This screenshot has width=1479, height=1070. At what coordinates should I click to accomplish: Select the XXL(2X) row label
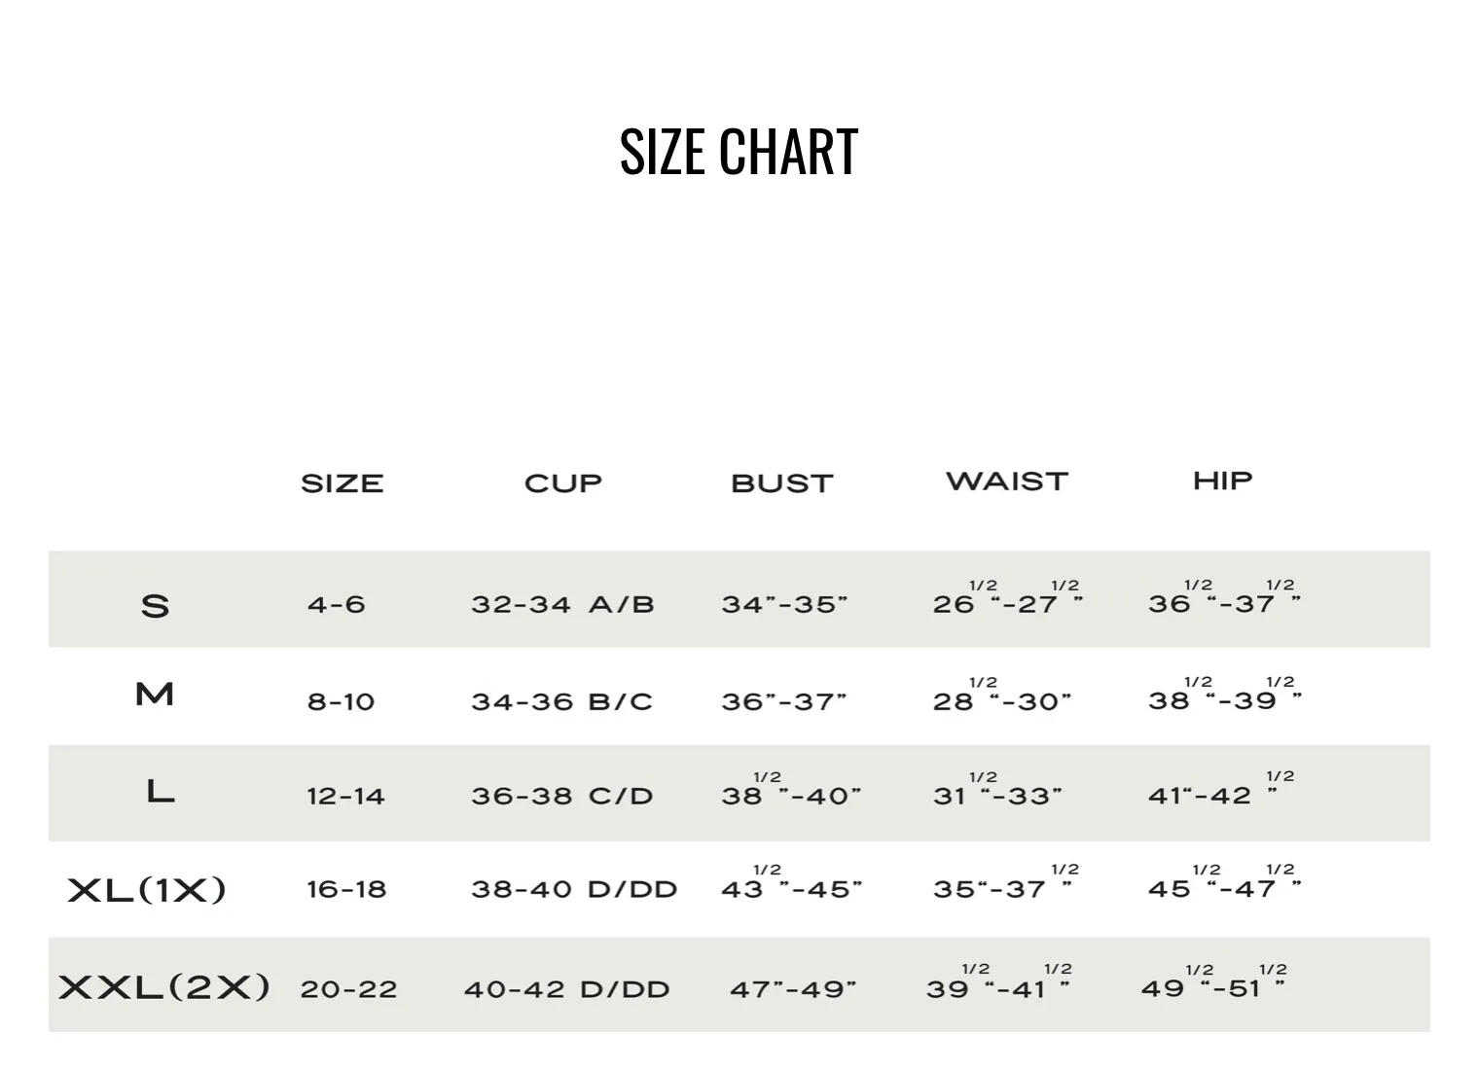[163, 987]
